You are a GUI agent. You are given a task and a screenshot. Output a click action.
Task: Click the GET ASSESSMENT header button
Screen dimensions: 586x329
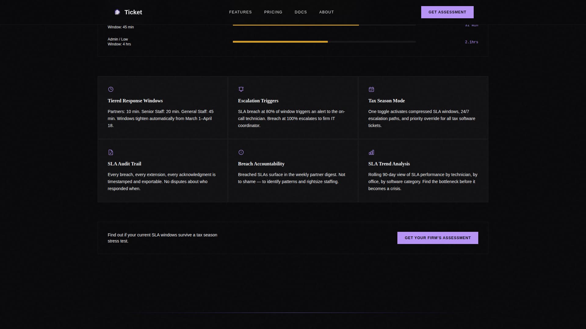pos(447,12)
